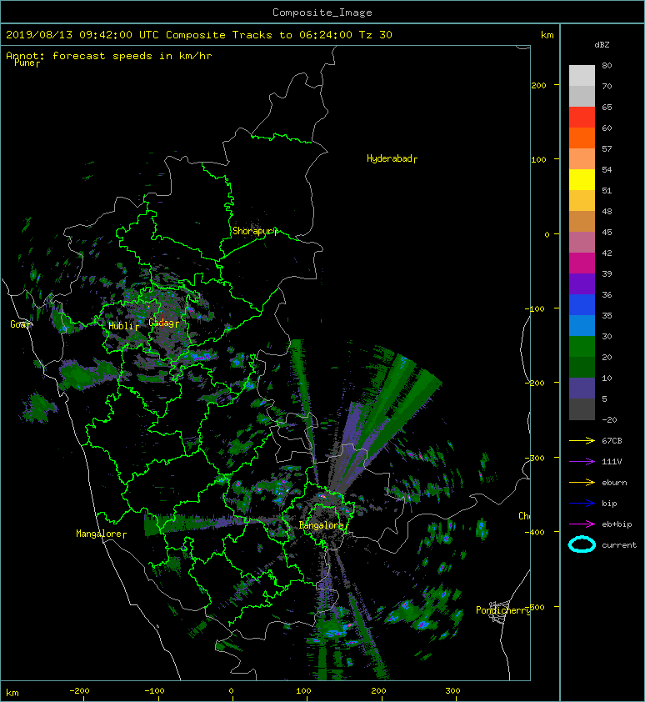The width and height of the screenshot is (645, 702).
Task: Pick the blue 36 dBZ color swatch
Action: tap(582, 304)
